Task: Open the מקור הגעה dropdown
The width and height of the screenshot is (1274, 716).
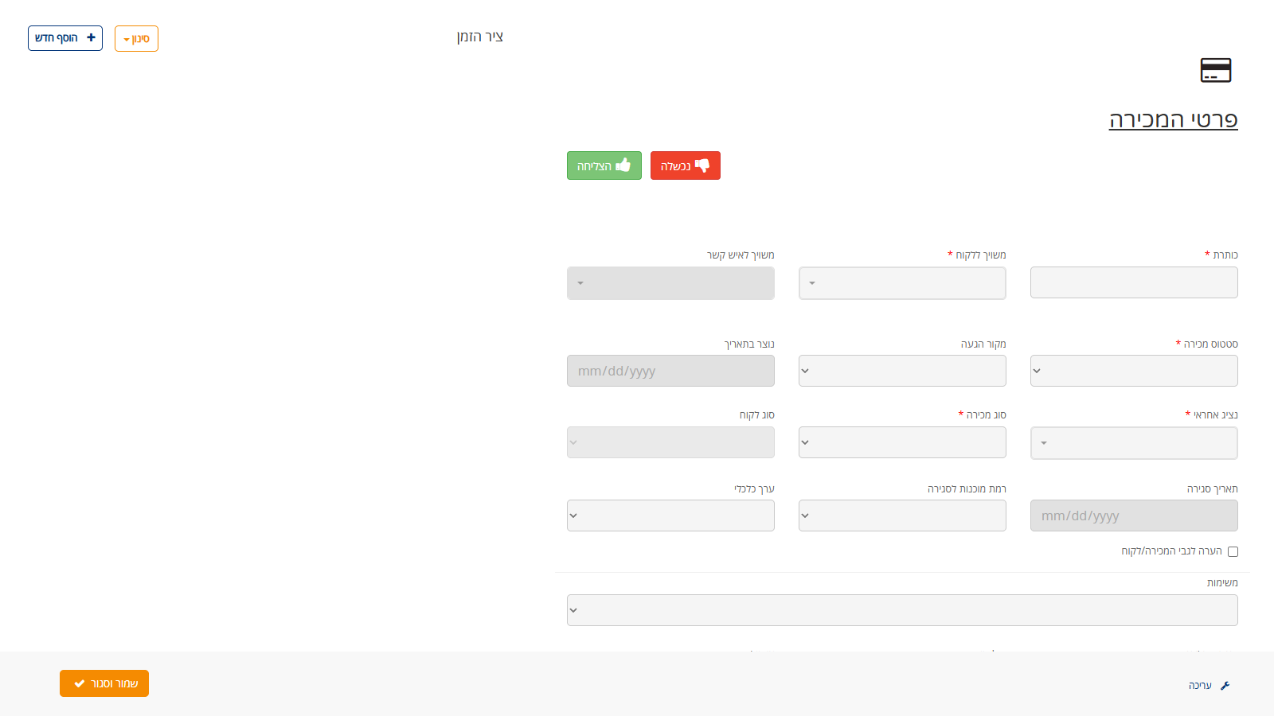Action: click(x=902, y=371)
